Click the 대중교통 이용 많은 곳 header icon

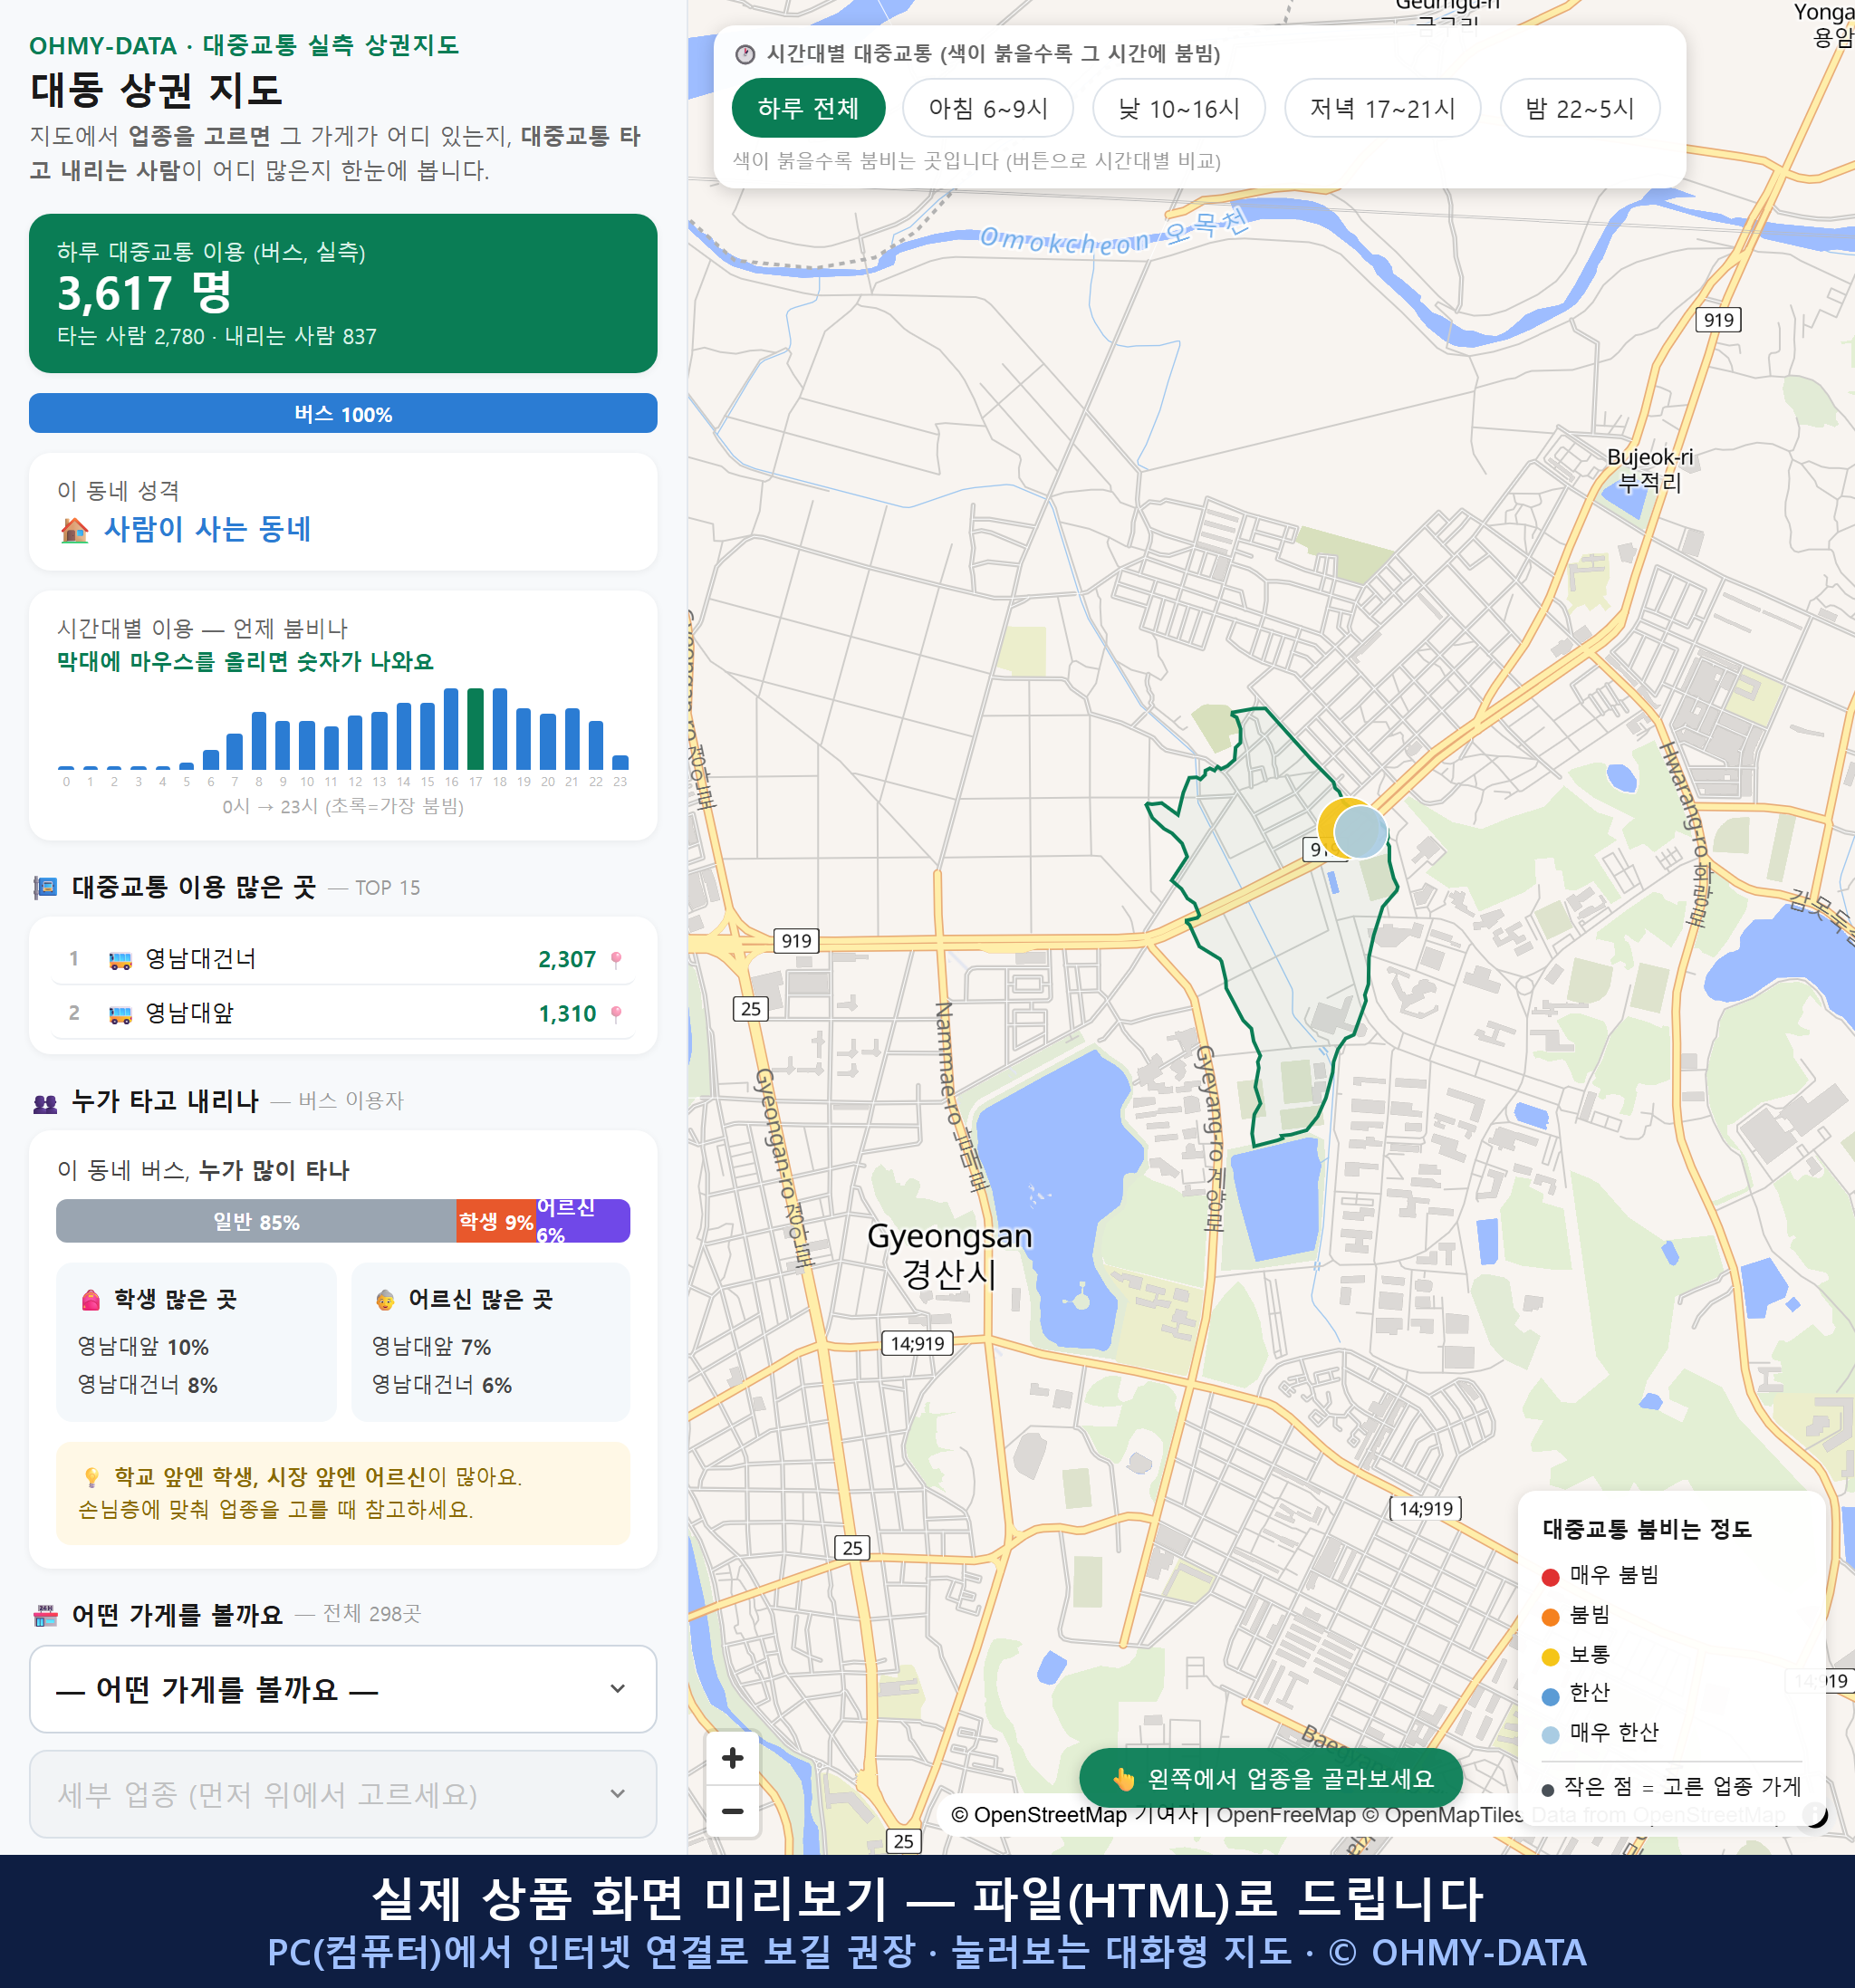coord(45,887)
